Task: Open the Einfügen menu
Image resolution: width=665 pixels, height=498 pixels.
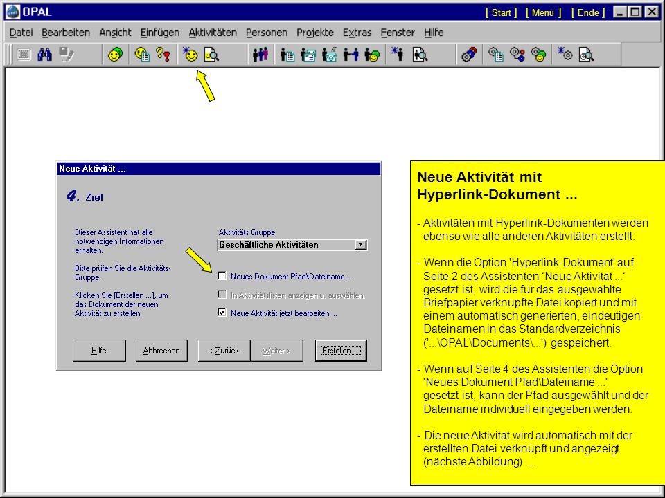Action: click(x=160, y=33)
